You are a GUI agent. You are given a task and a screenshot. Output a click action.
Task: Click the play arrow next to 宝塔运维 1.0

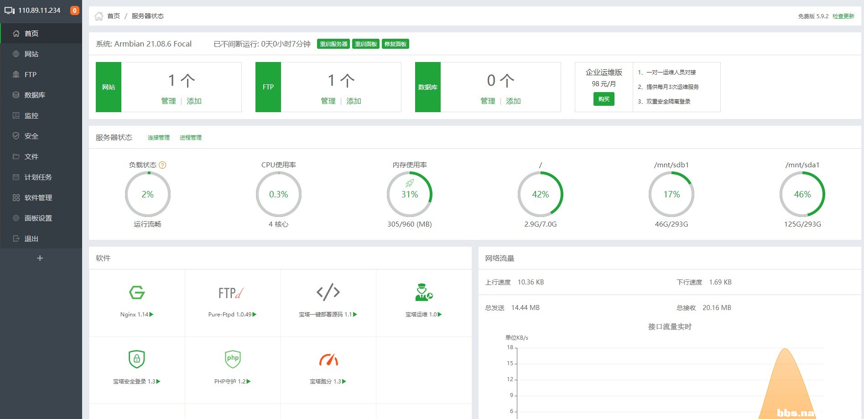440,314
